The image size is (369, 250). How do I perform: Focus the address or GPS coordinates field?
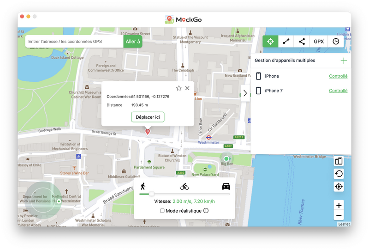74,42
